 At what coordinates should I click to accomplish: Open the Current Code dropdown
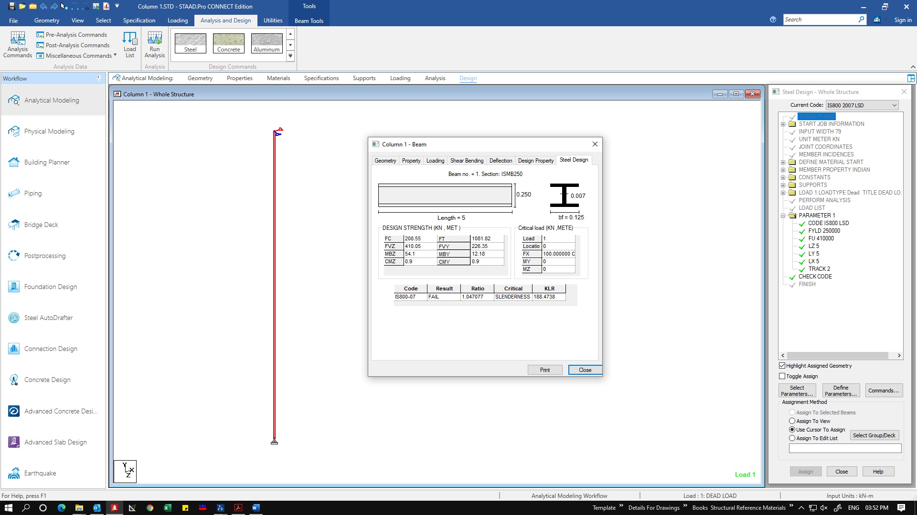862,105
